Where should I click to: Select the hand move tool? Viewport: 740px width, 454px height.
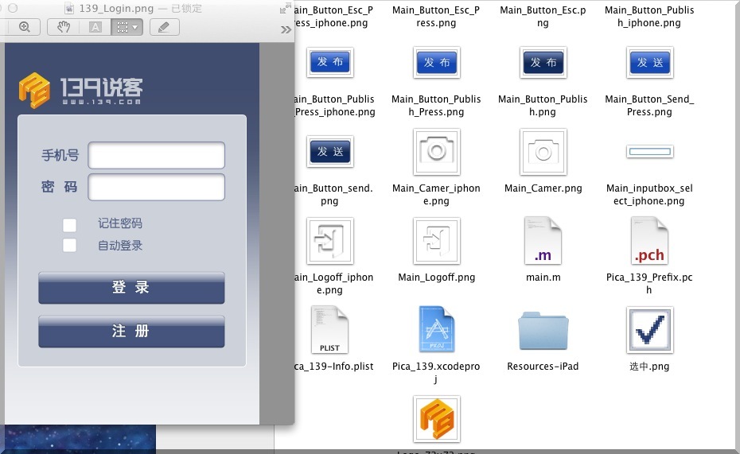pos(64,27)
